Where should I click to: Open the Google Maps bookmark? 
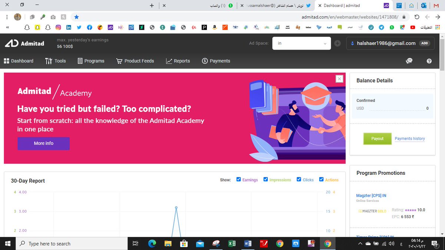click(402, 27)
